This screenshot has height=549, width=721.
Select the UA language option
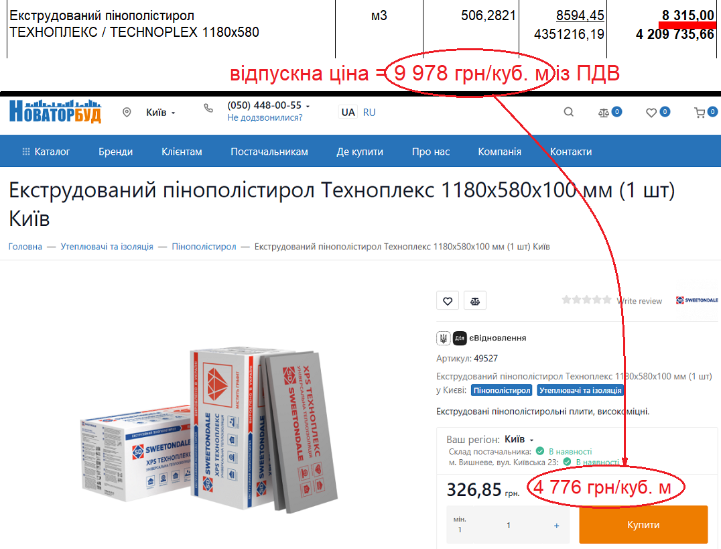click(x=348, y=113)
